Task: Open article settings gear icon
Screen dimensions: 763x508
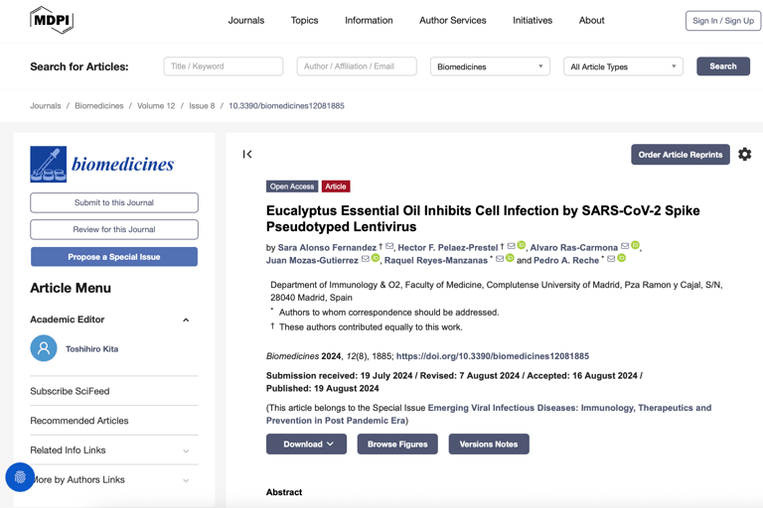Action: point(744,154)
